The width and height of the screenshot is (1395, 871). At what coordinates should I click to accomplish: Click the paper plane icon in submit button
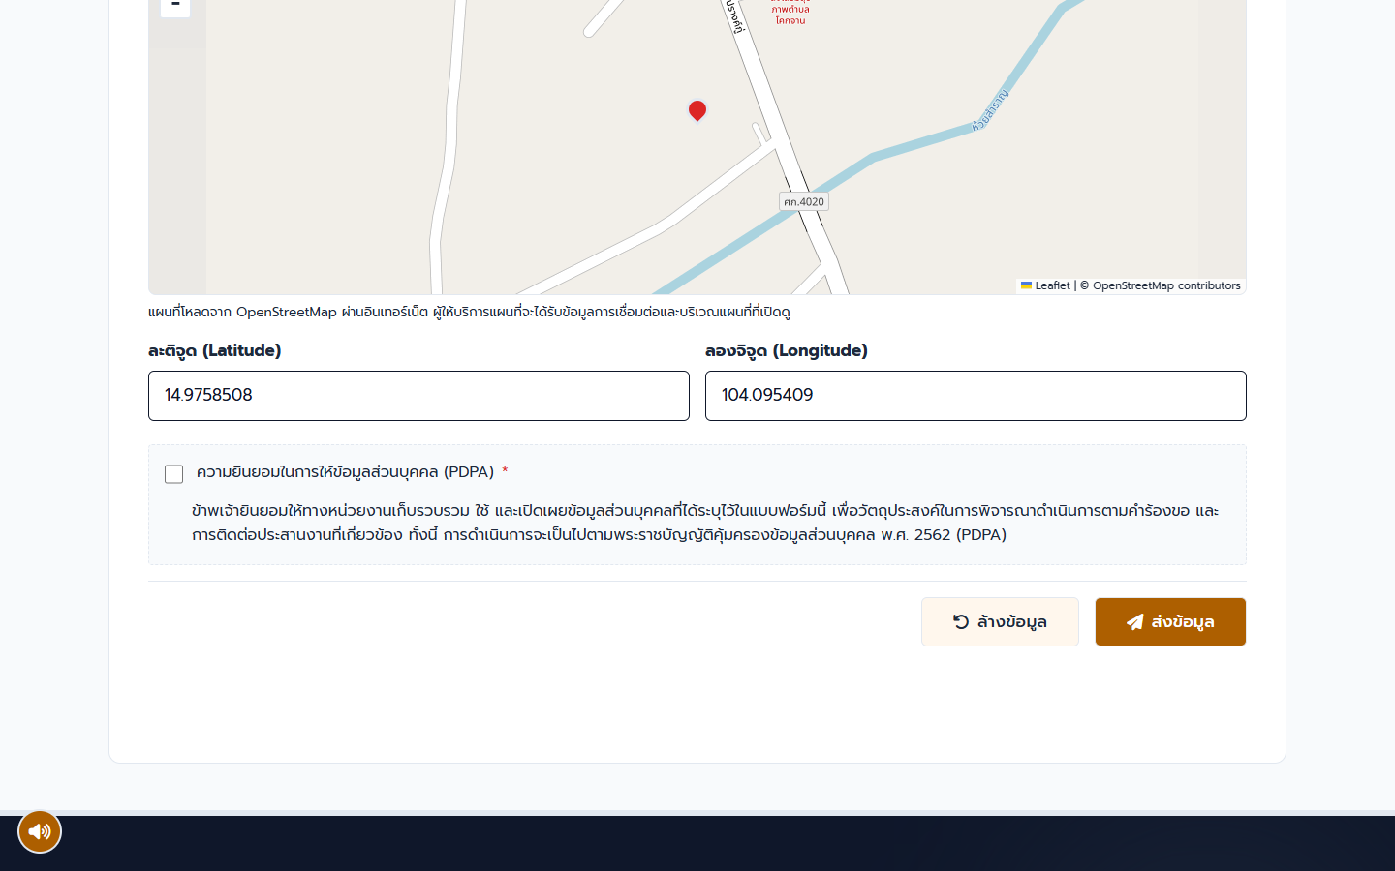tap(1134, 622)
